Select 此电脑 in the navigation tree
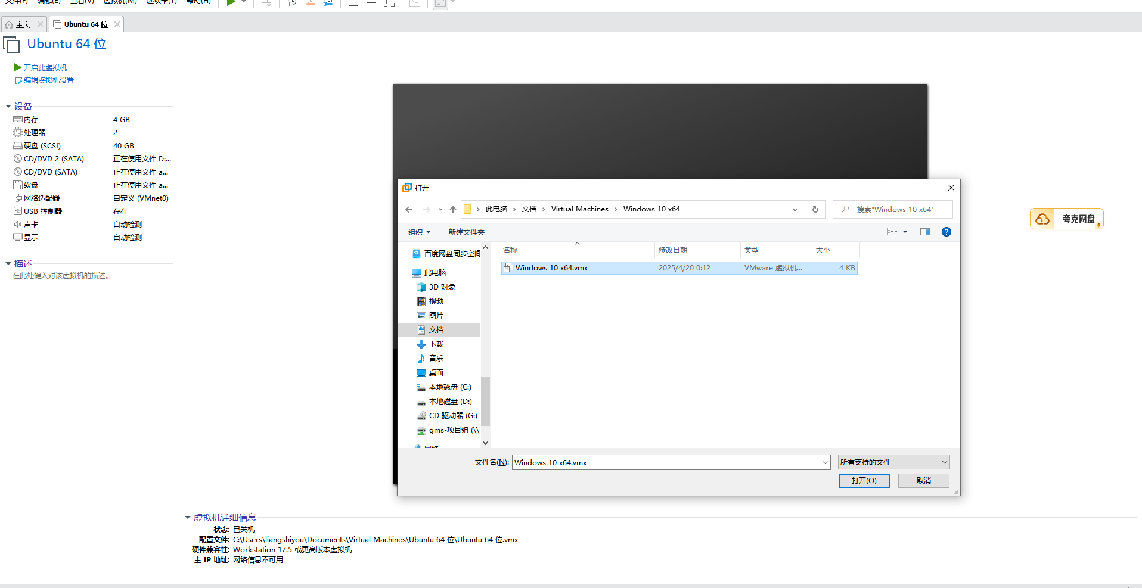This screenshot has height=588, width=1142. point(429,273)
